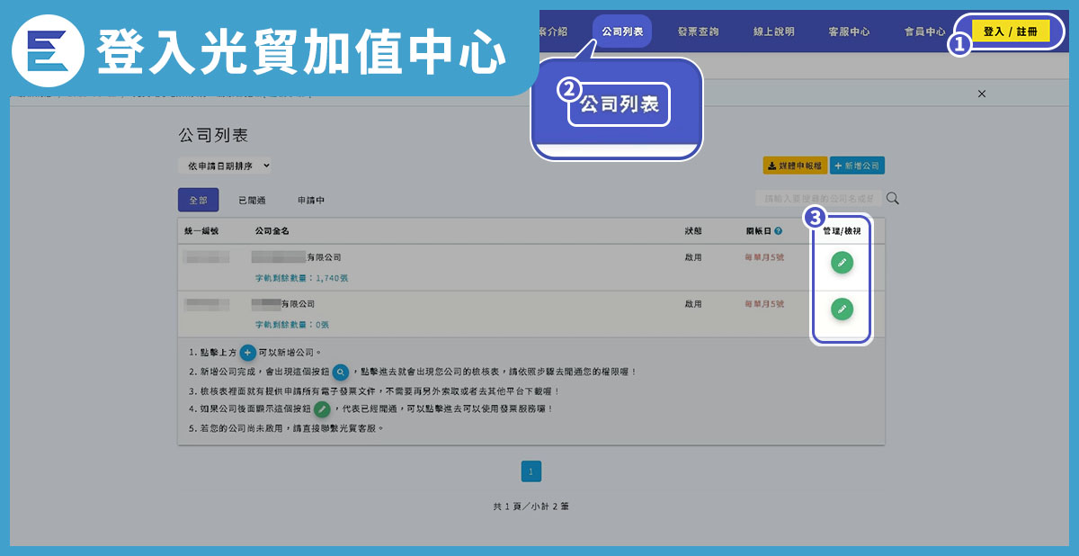Open 客服中心 in the top navigation
The image size is (1079, 556).
tap(849, 31)
